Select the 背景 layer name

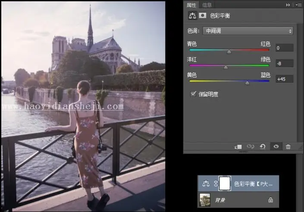tap(220, 200)
